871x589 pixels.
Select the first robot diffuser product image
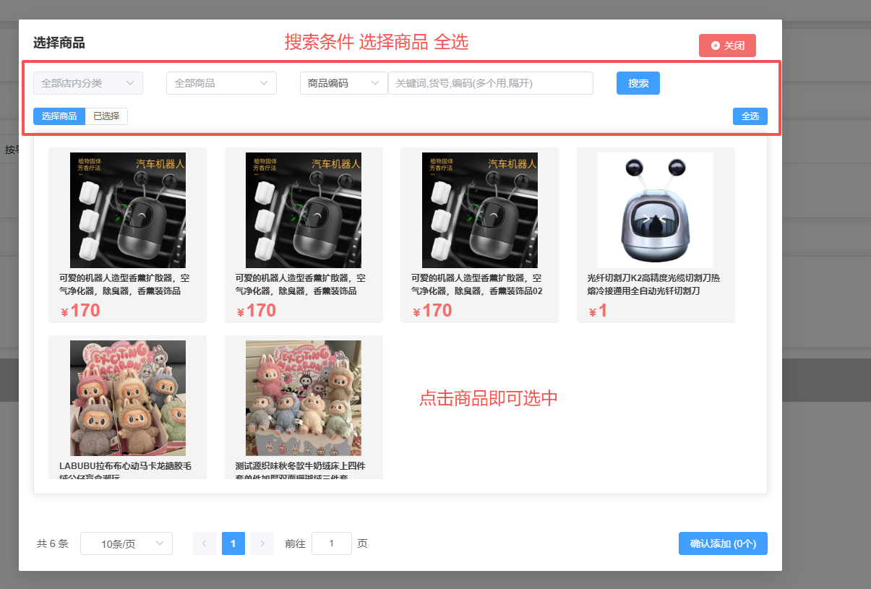[128, 210]
